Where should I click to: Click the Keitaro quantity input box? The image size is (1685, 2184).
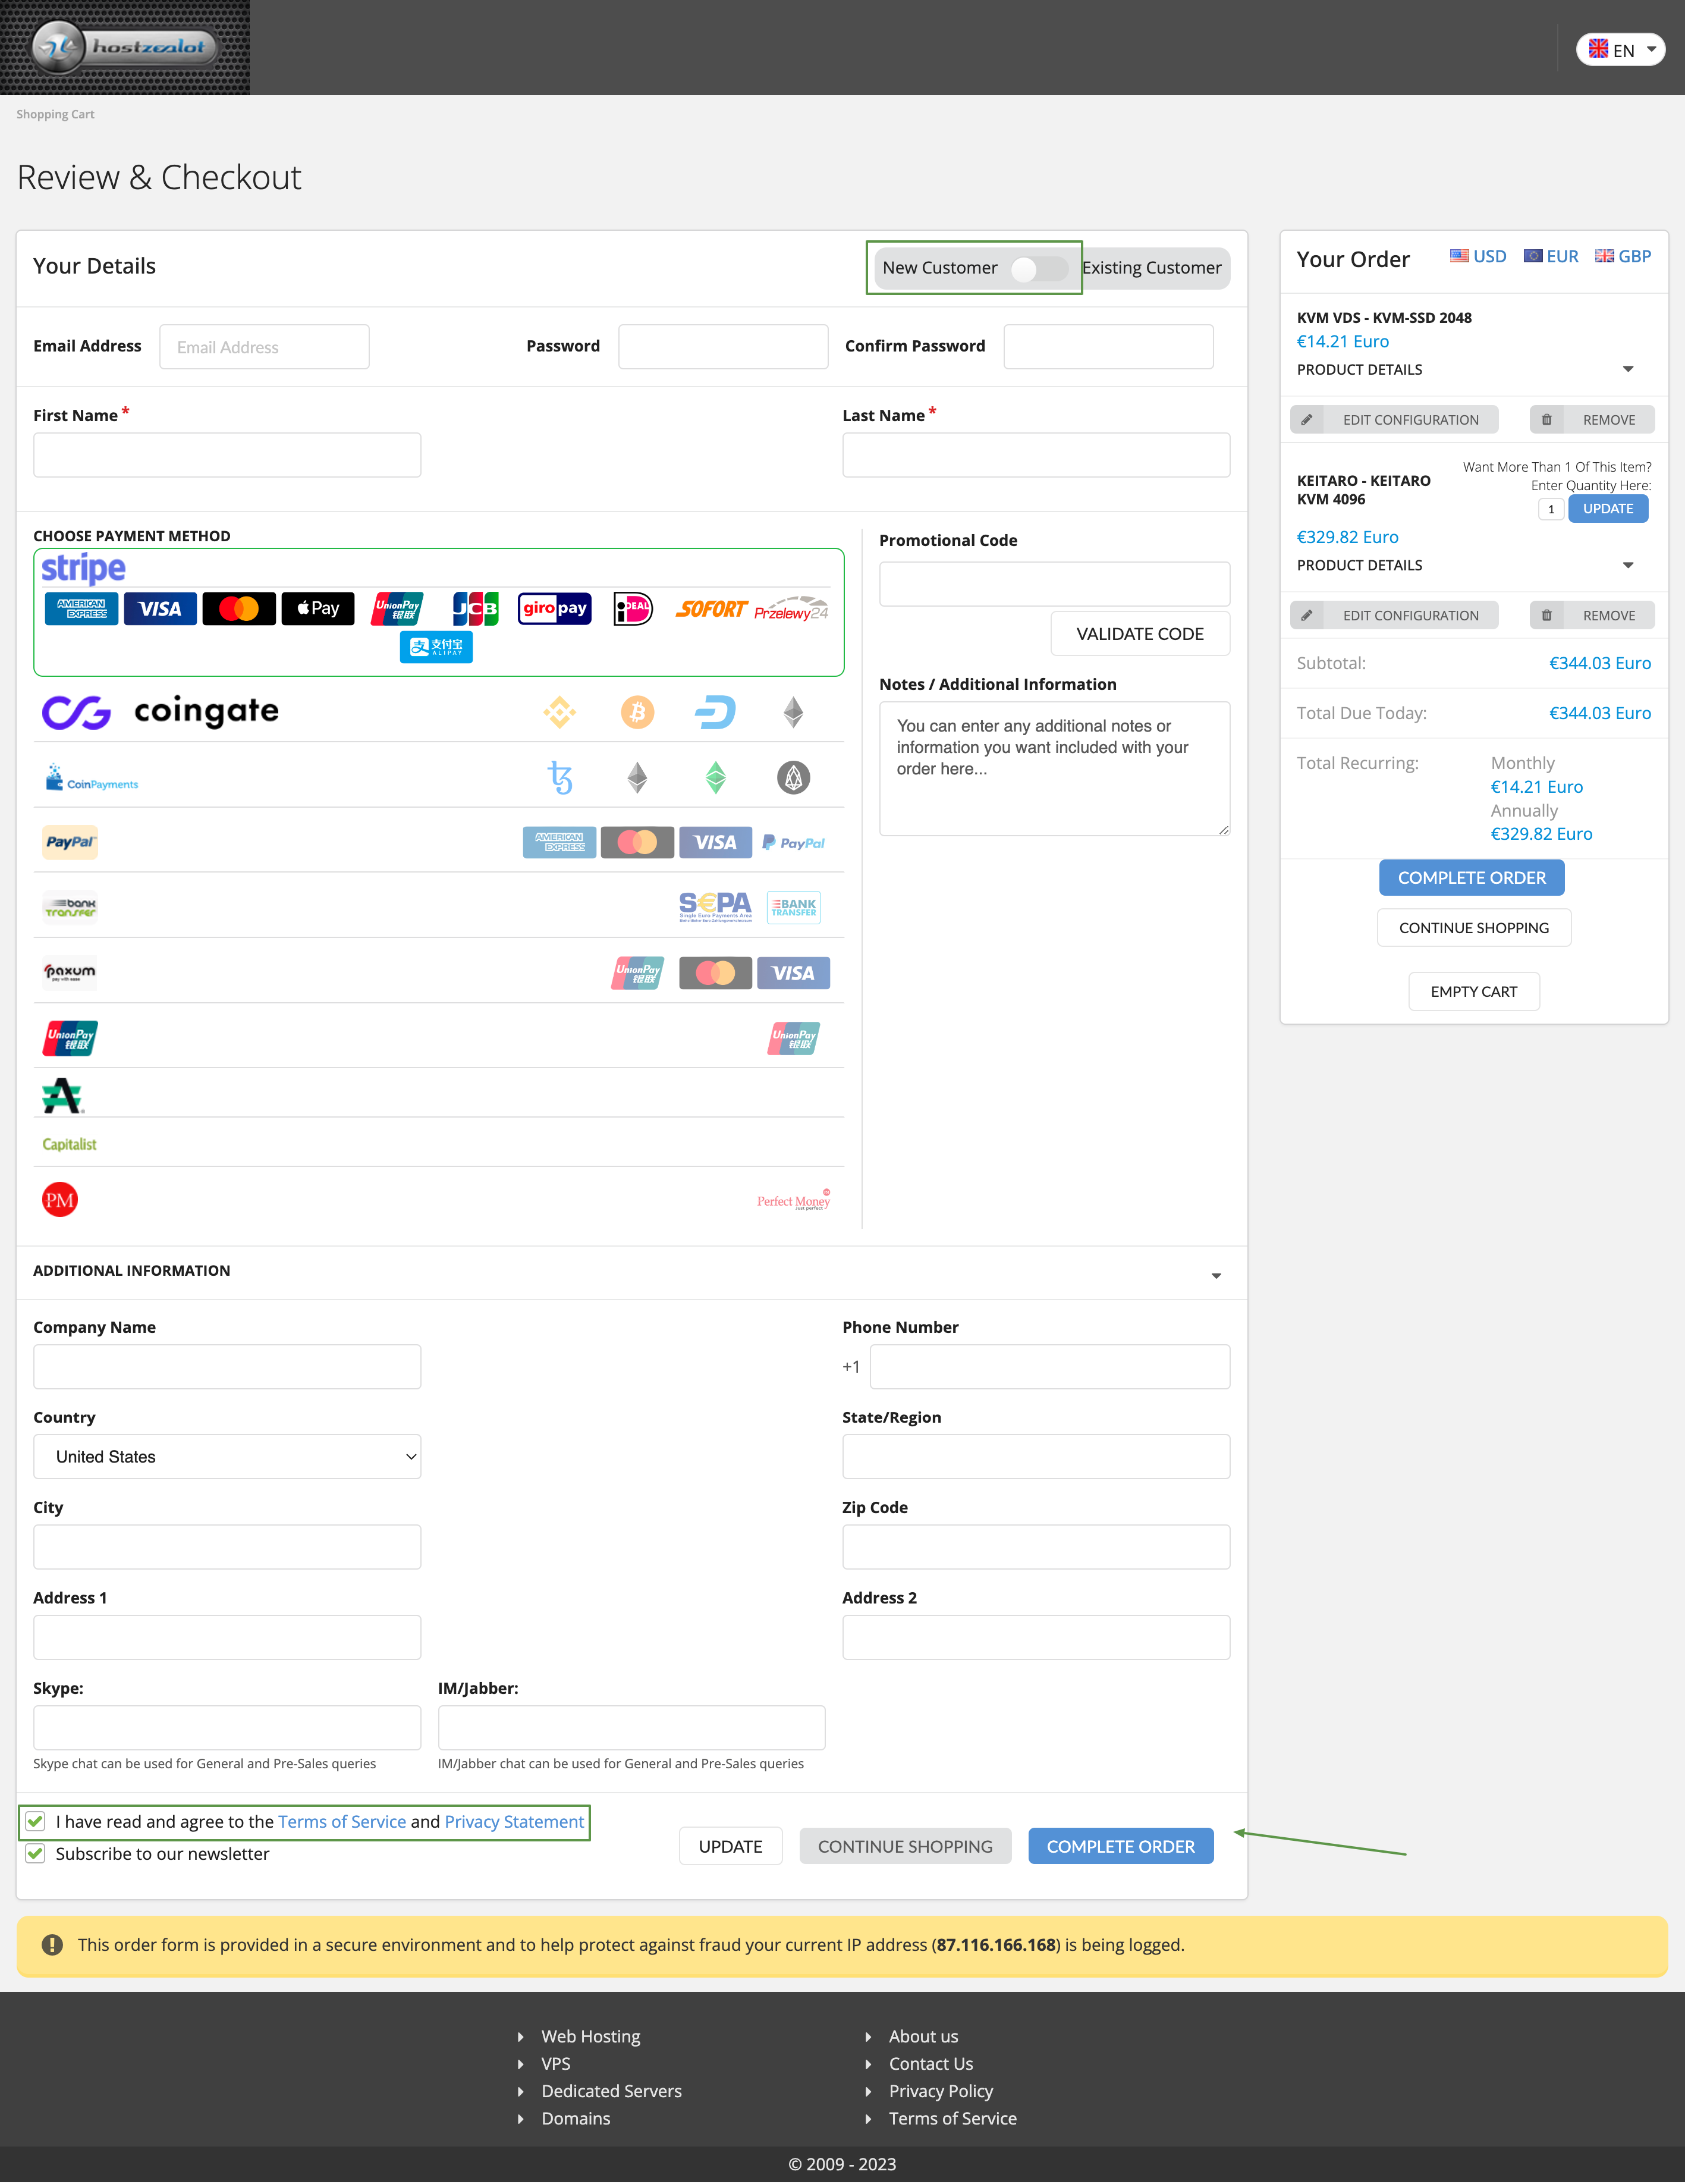1550,509
